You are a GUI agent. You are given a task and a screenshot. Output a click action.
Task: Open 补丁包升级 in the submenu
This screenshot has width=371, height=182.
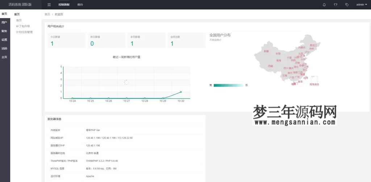(x=23, y=26)
